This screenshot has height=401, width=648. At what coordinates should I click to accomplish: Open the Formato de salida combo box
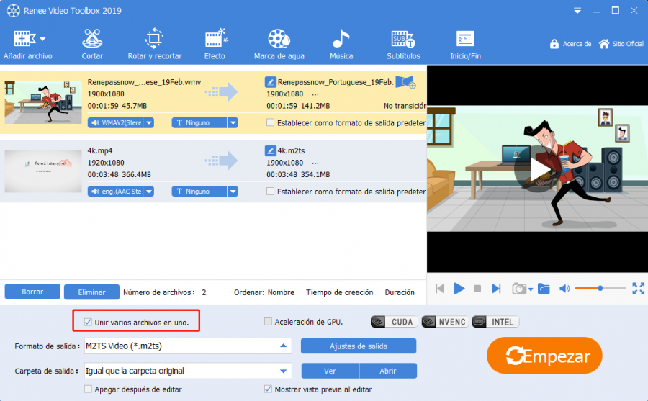coord(188,346)
